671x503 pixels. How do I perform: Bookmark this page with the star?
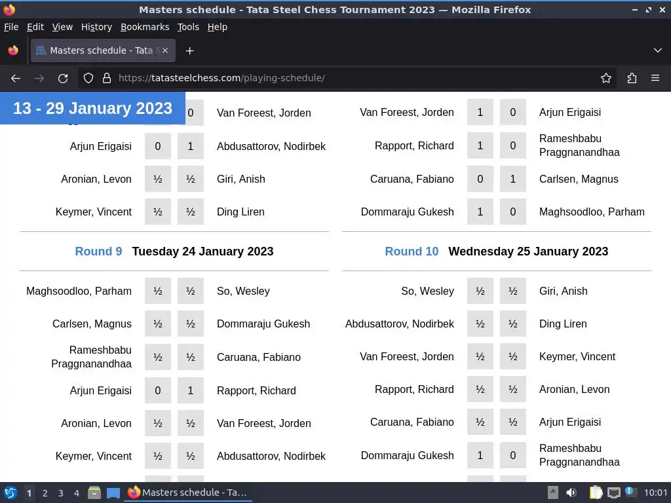606,79
